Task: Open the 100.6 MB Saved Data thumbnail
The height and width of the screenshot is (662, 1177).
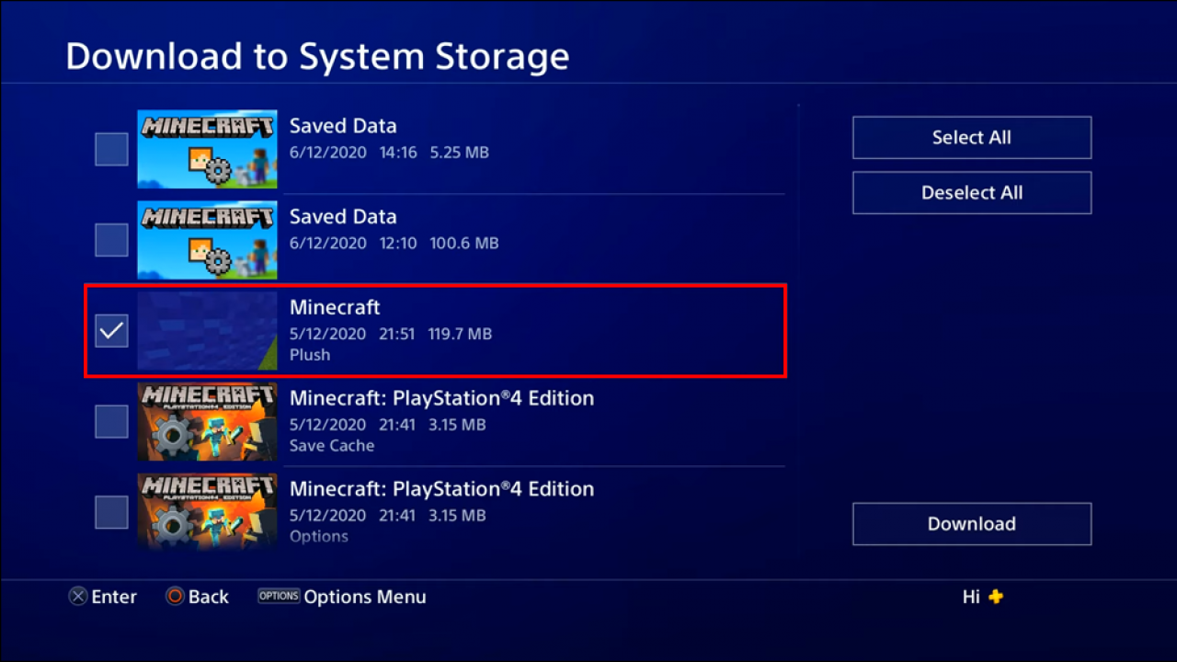Action: coord(207,240)
